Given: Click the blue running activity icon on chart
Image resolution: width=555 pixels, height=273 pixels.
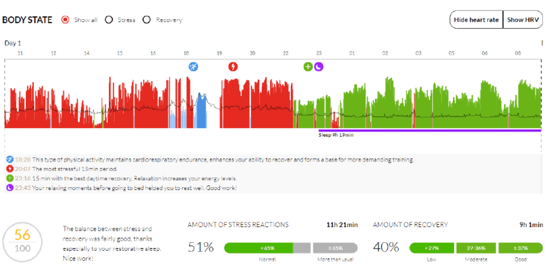Looking at the screenshot, I should coord(193,67).
